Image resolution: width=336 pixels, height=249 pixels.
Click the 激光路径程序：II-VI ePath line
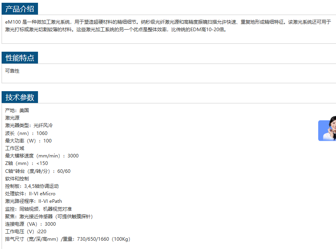coord(34,201)
